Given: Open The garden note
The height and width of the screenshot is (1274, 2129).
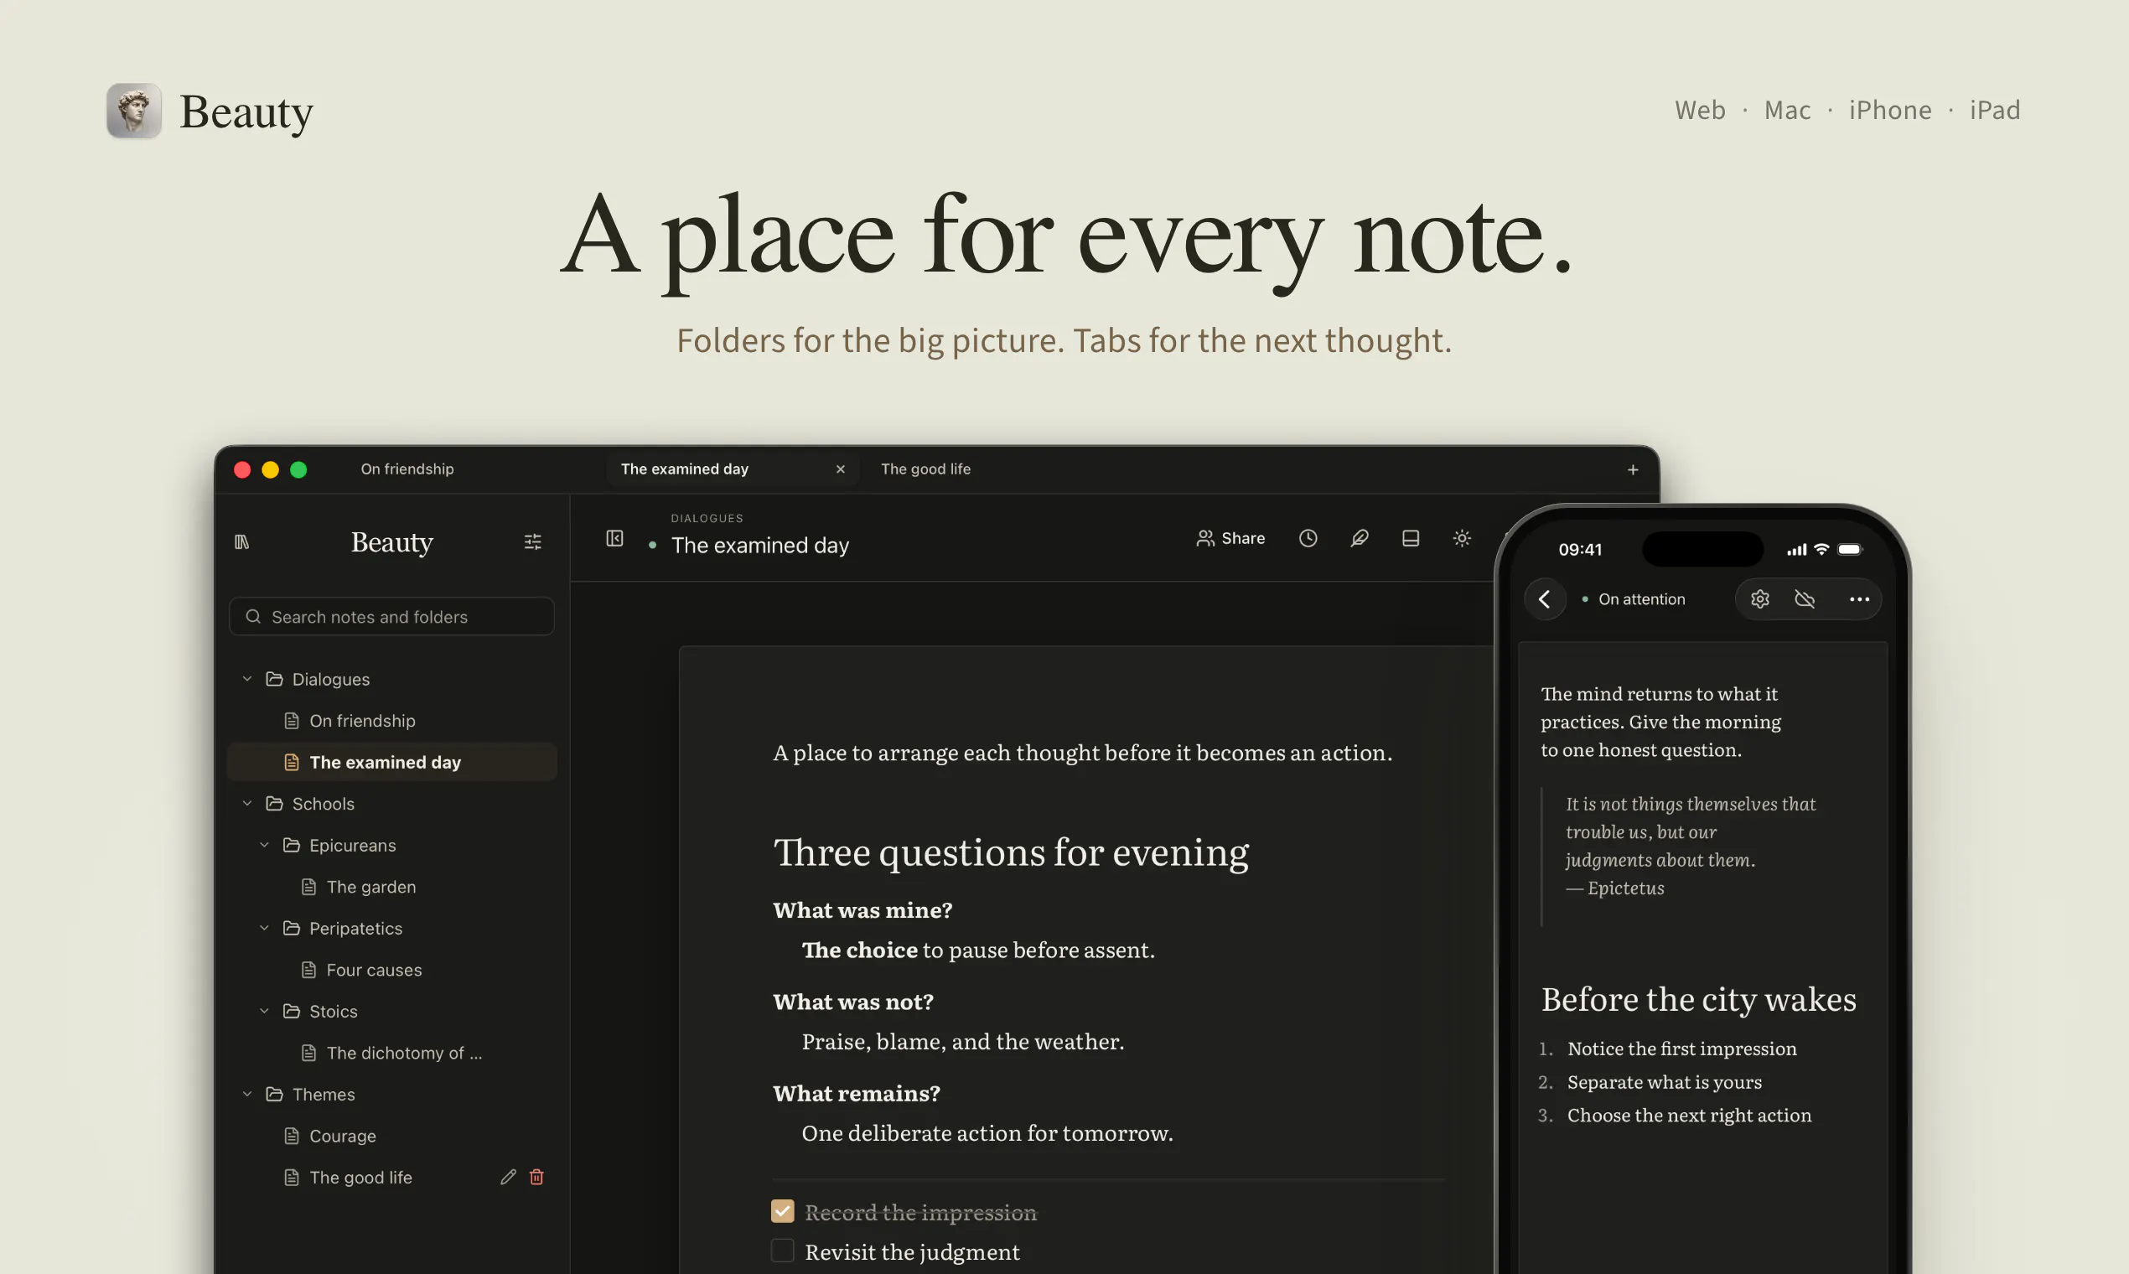Looking at the screenshot, I should coord(391,887).
